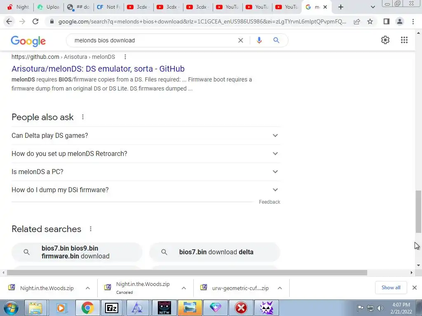The width and height of the screenshot is (422, 316).
Task: Open taskbar clock showing 4:07 PM
Action: (401, 308)
